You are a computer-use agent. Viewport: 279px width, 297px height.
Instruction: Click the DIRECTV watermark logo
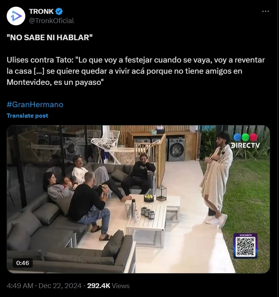[245, 146]
